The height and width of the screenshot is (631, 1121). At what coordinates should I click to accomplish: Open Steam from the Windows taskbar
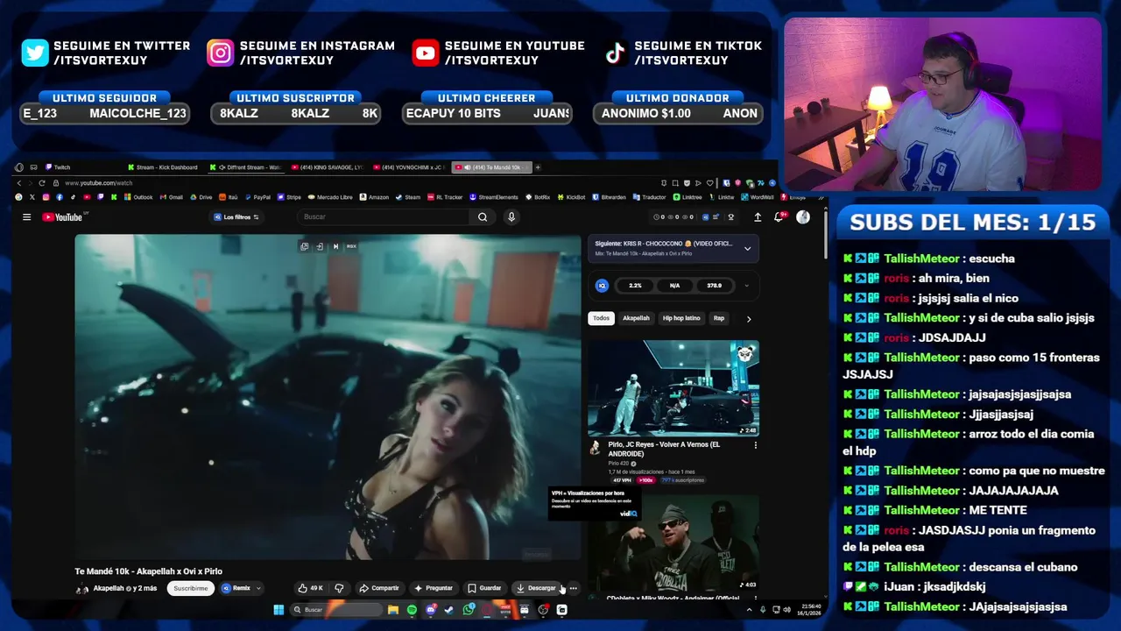tap(449, 610)
